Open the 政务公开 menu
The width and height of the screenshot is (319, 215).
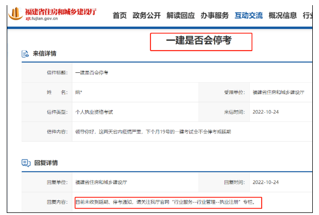pos(146,16)
